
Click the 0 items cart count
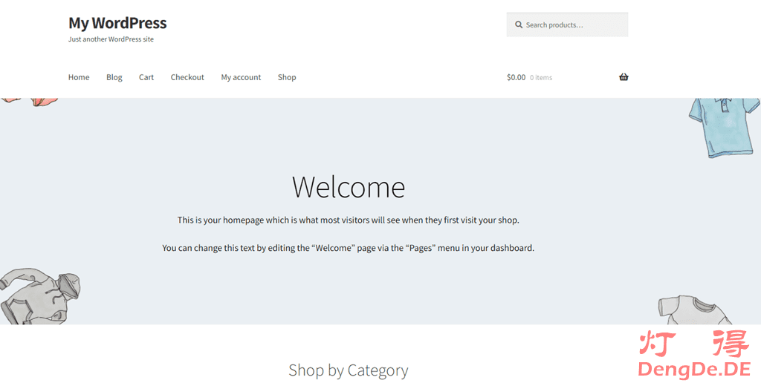coord(541,78)
